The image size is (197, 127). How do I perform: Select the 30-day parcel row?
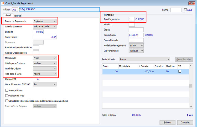pyautogui.click(x=146, y=71)
